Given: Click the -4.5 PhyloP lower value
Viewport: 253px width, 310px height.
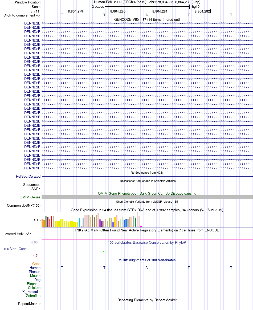Looking at the screenshot, I should point(35,256).
